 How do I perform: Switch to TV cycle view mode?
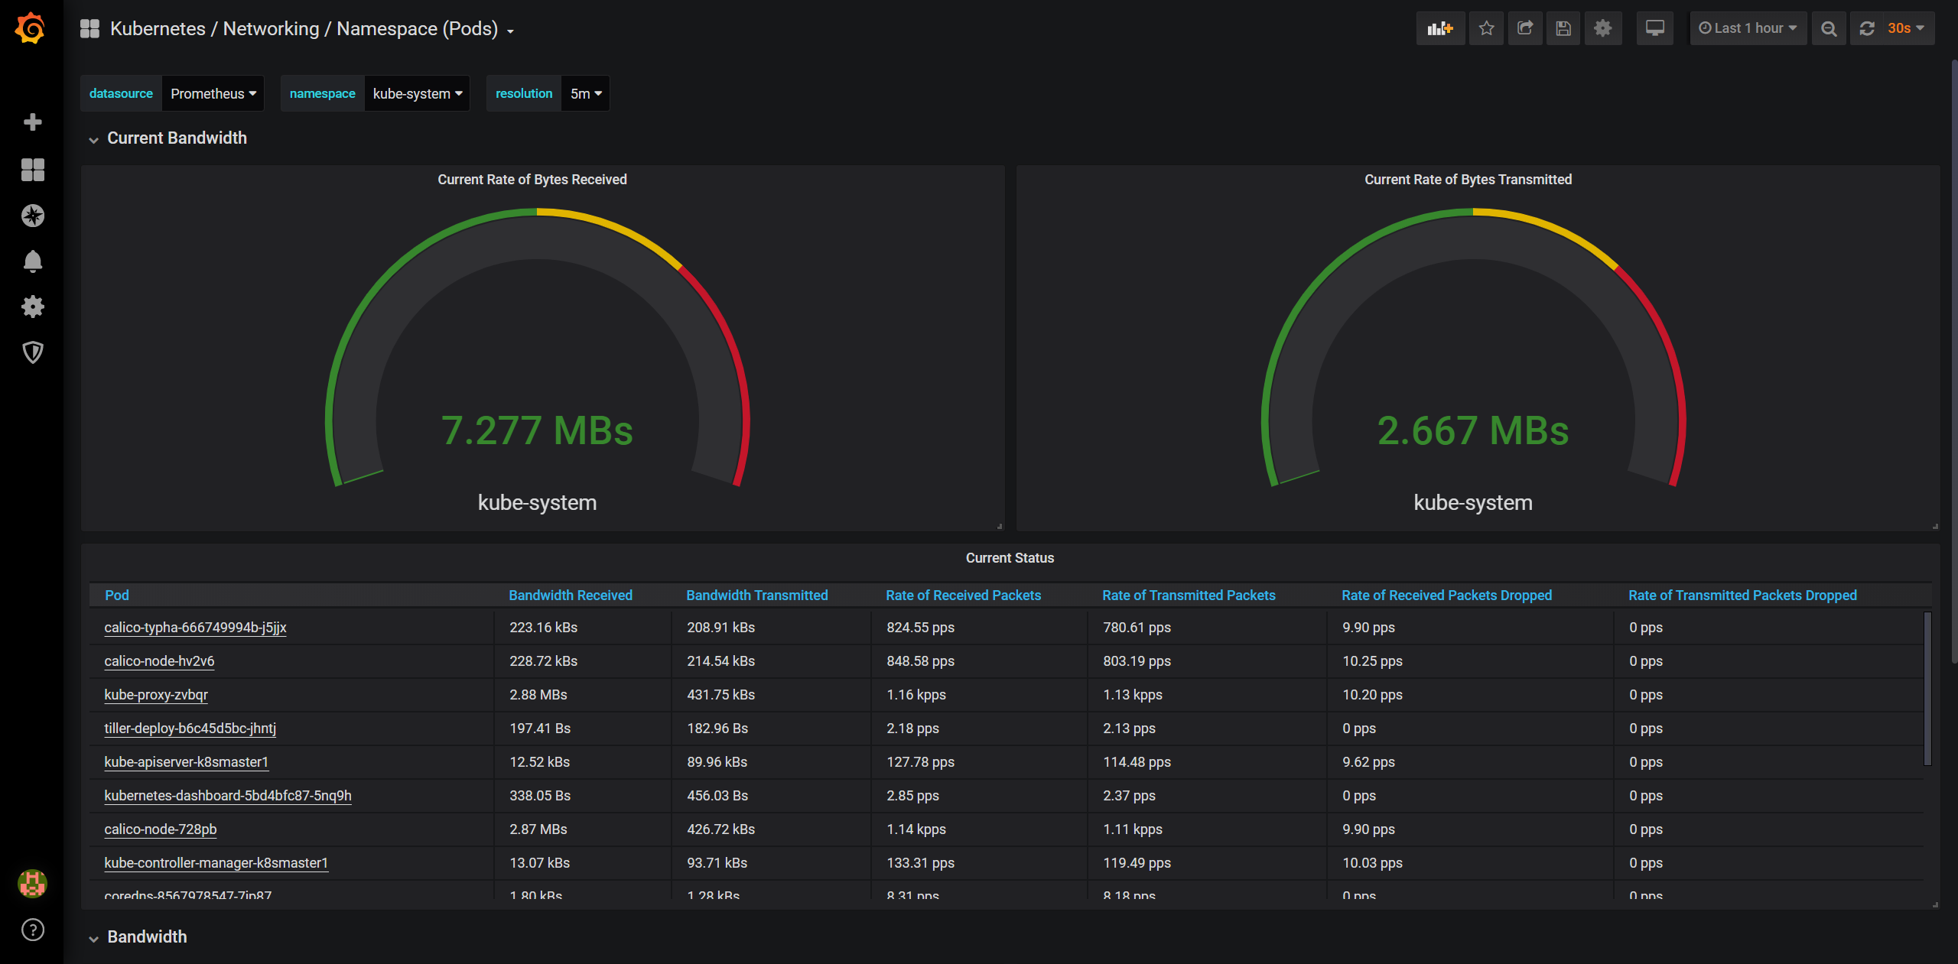tap(1654, 28)
